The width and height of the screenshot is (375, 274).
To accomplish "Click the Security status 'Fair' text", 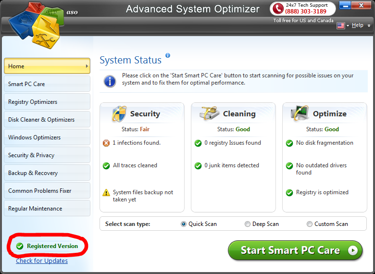I will (x=144, y=129).
